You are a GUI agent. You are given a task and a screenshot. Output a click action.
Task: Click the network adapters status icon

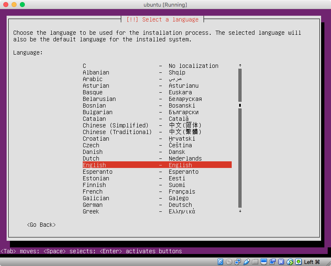click(237, 262)
